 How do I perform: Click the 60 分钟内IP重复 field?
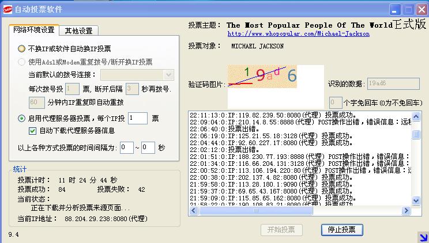tap(37, 102)
